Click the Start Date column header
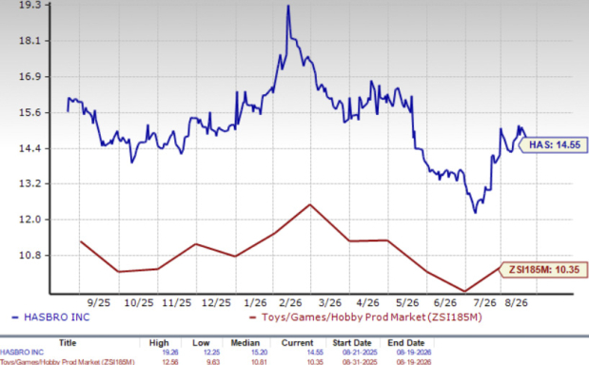 pos(352,343)
